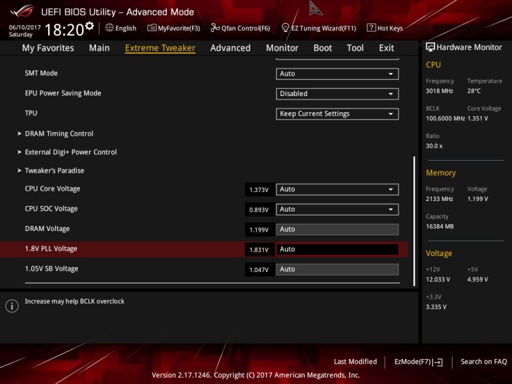Click EPU Power Saving Mode label
The width and height of the screenshot is (512, 384).
pos(63,93)
